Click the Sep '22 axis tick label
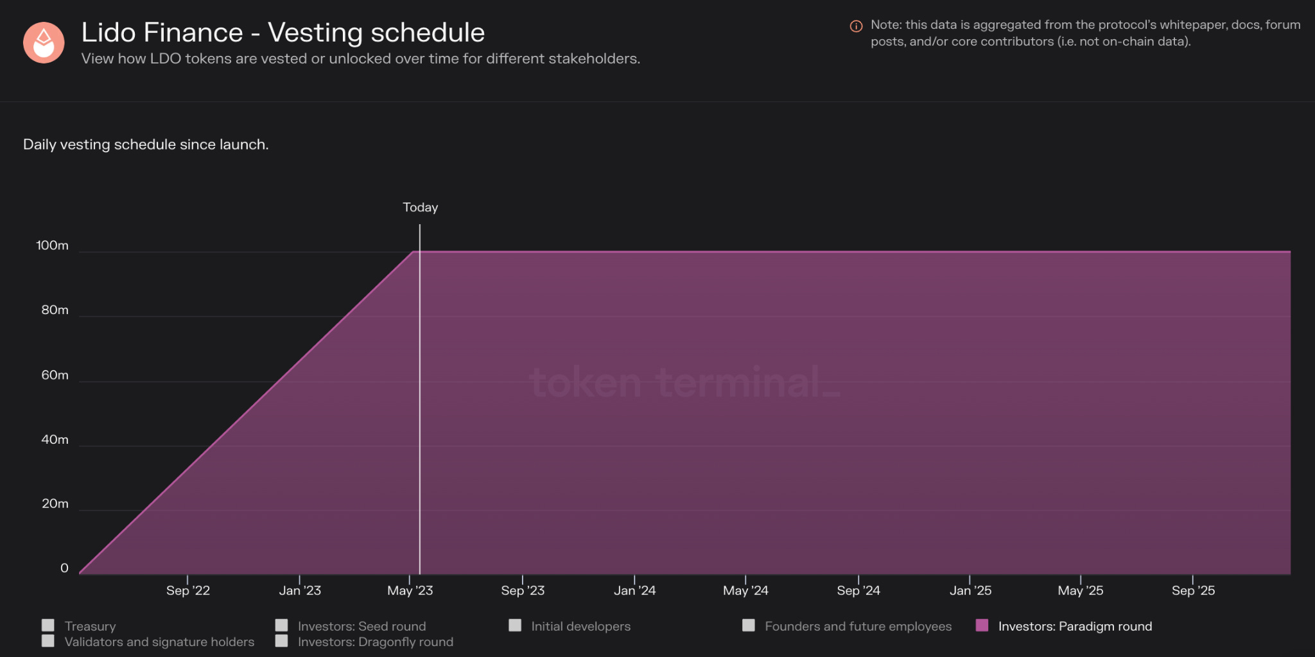Viewport: 1315px width, 657px height. [x=188, y=591]
